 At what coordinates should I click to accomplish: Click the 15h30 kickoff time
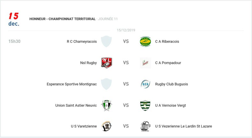click(14, 41)
